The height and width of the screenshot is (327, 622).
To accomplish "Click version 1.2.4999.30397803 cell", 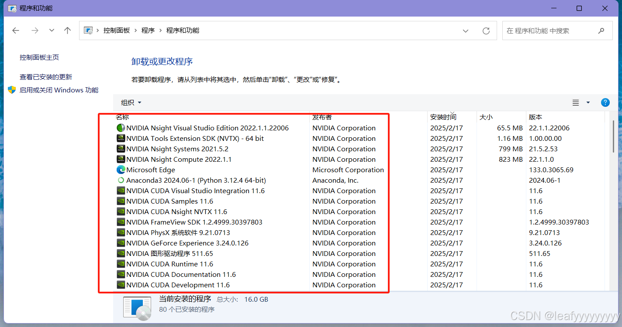I will pos(559,222).
